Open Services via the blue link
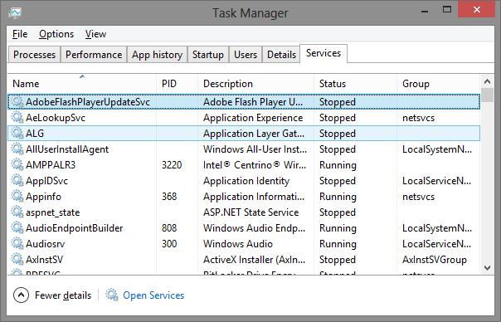Screen dimensions: 501x322 pyautogui.click(x=153, y=295)
